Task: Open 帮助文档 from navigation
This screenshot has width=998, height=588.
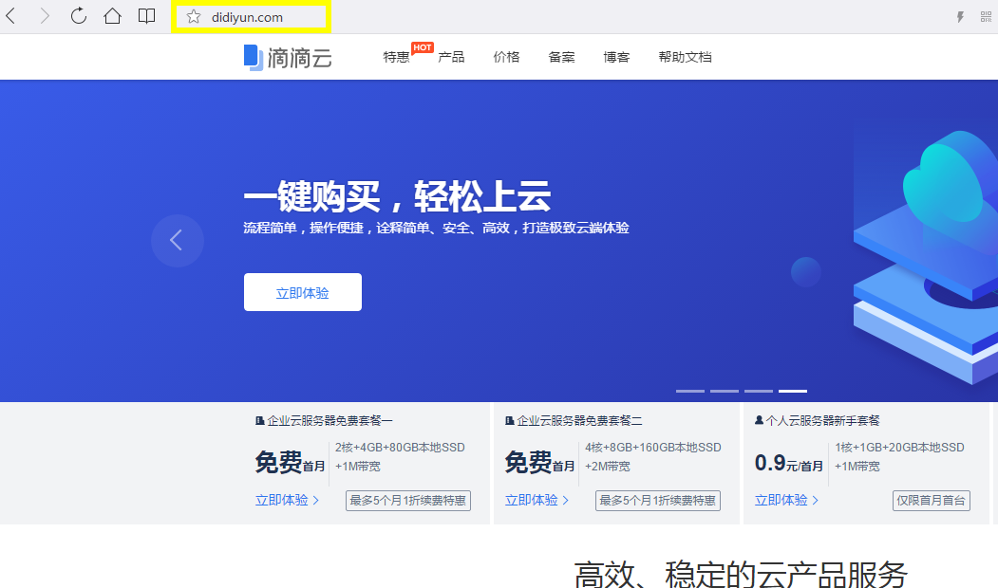Action: pyautogui.click(x=685, y=57)
